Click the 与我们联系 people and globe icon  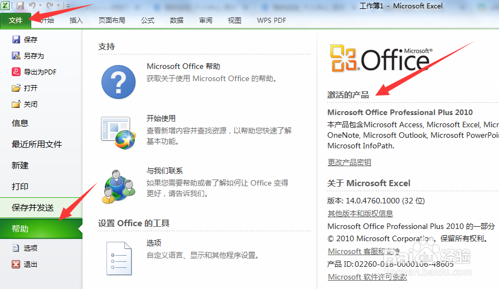(118, 186)
